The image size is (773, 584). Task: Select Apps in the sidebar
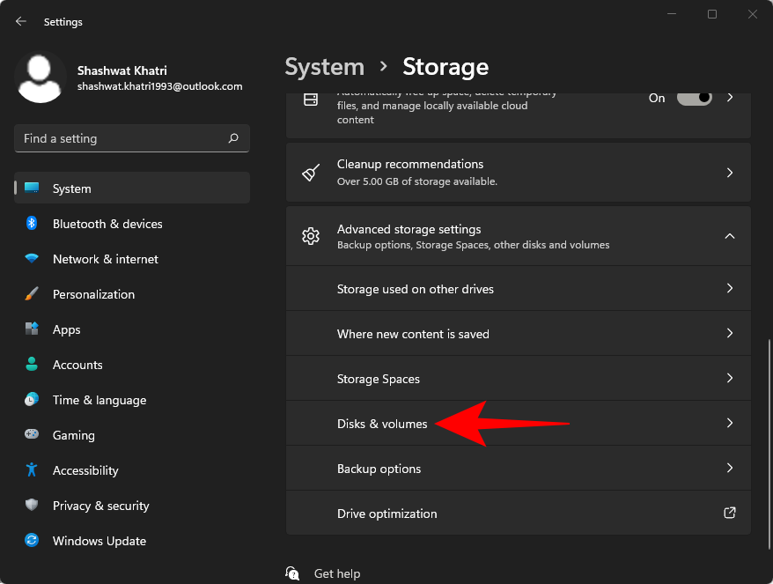66,329
